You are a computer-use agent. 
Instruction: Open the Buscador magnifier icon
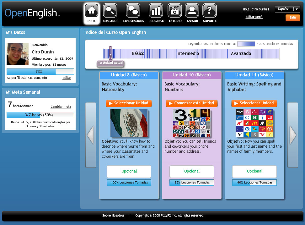[x=110, y=11]
